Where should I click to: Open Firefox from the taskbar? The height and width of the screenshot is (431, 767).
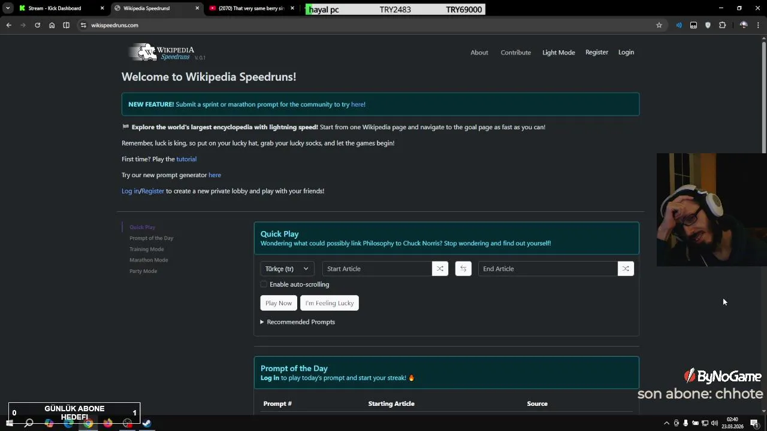[x=108, y=423]
